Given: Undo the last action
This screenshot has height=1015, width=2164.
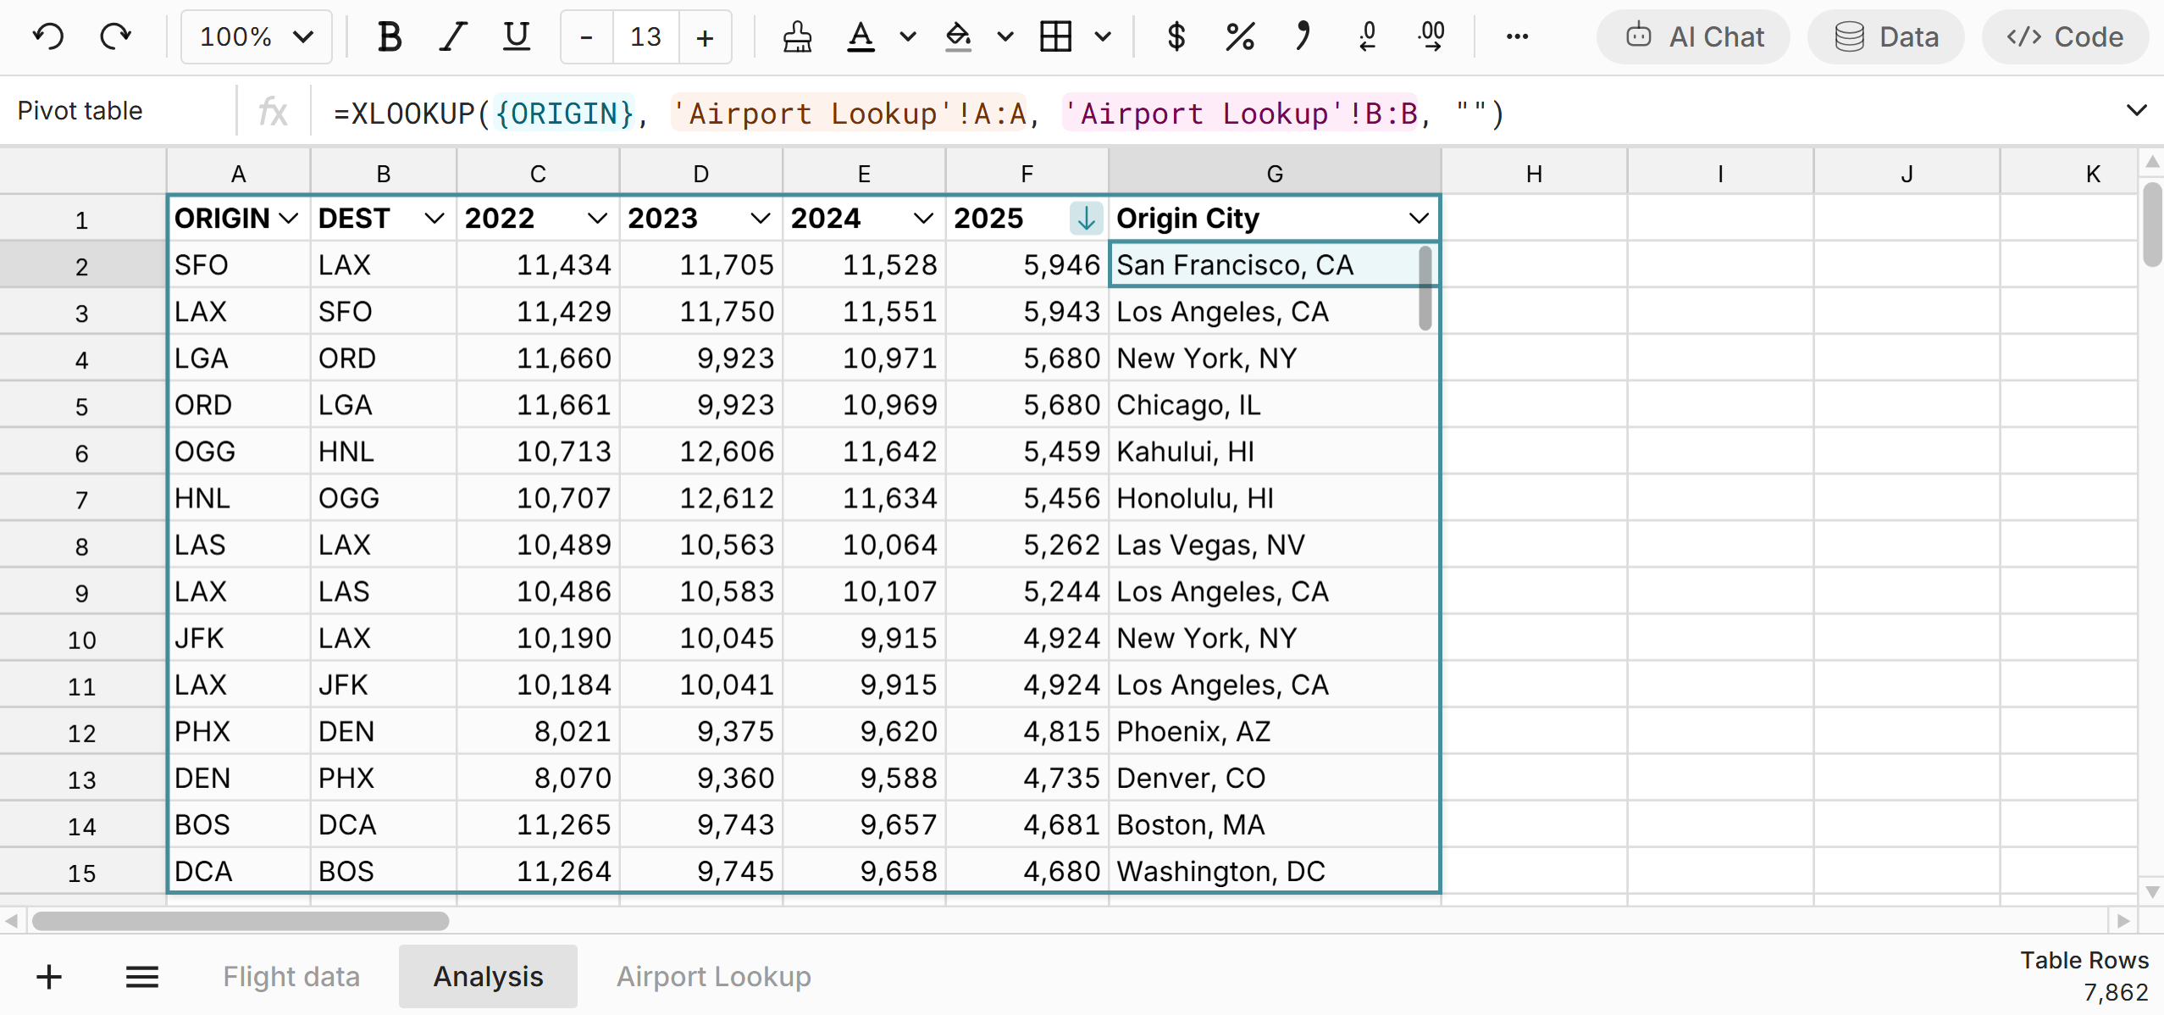Looking at the screenshot, I should tap(48, 36).
